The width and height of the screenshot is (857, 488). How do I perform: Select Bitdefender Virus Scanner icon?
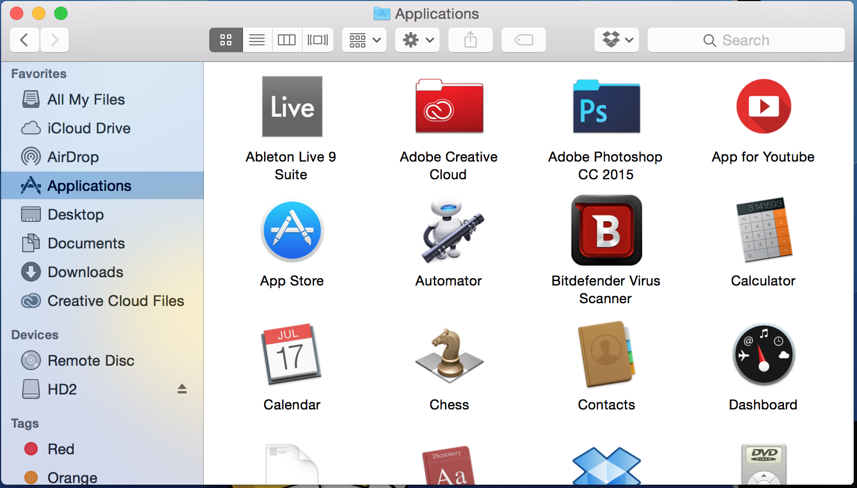point(606,230)
